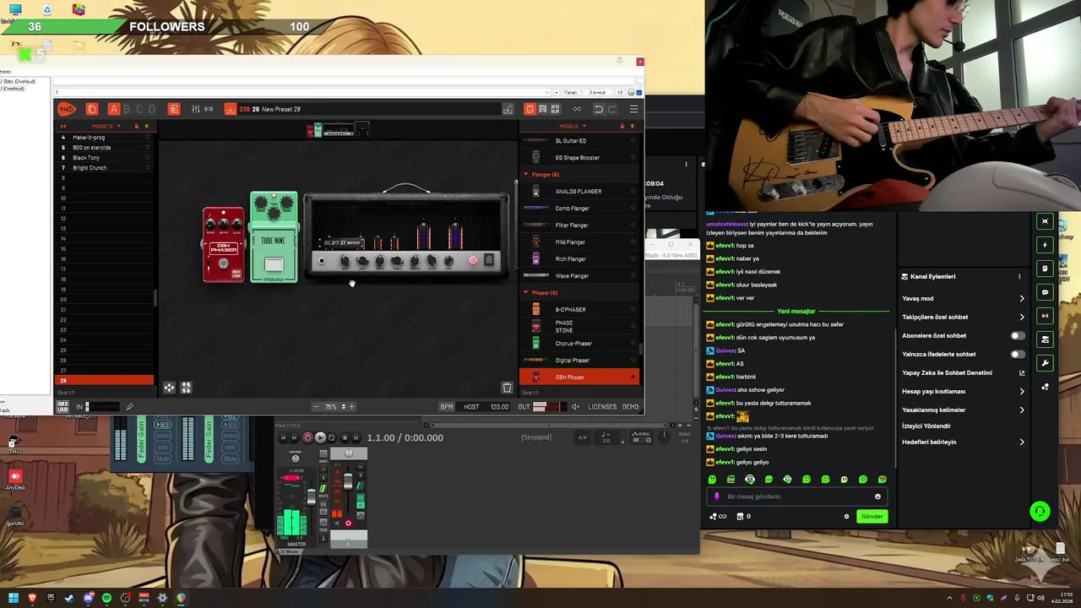Viewport: 1081px width, 608px height.
Task: Click the orange save preset icon
Action: pos(230,109)
